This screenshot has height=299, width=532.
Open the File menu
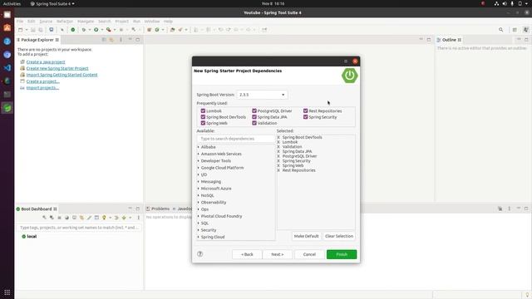tap(20, 22)
